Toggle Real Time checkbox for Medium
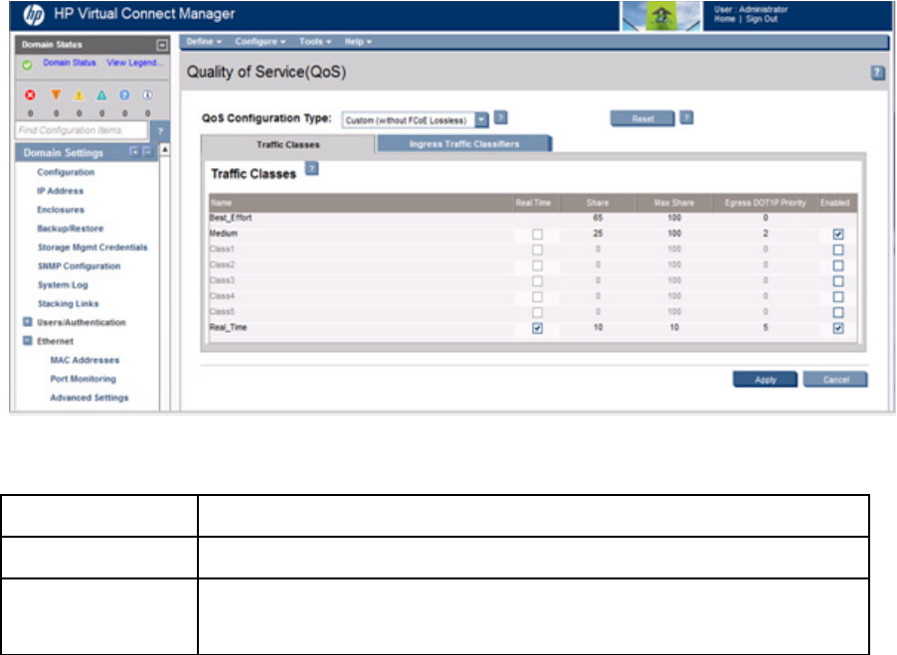This screenshot has height=655, width=897. coord(537,234)
